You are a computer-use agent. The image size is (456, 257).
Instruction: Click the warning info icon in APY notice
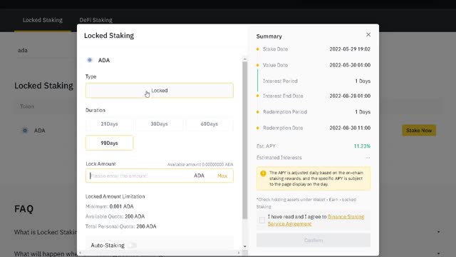(263, 173)
